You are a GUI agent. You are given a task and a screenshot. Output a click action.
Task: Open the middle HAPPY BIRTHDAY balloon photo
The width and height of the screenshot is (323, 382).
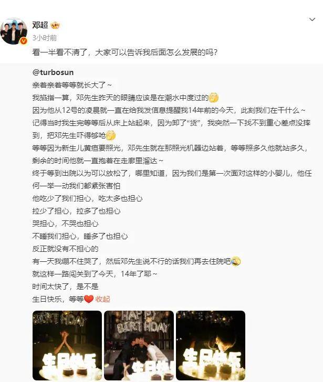pyautogui.click(x=139, y=345)
